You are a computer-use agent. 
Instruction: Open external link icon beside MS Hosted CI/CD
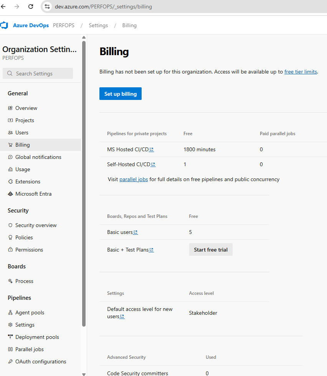click(152, 149)
